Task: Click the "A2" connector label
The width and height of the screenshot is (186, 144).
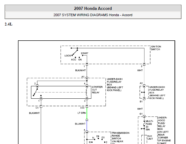Action: 141,83
